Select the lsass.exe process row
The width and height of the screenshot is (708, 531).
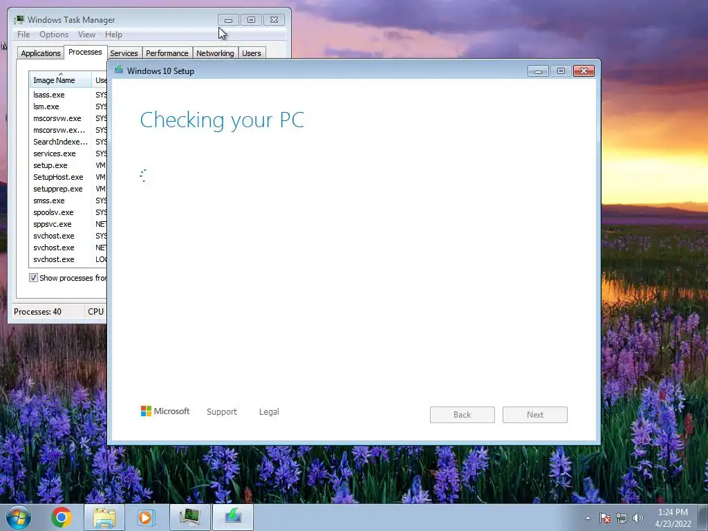coord(68,95)
